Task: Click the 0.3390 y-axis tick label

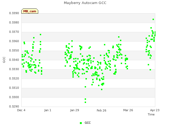Action: [14, 13]
